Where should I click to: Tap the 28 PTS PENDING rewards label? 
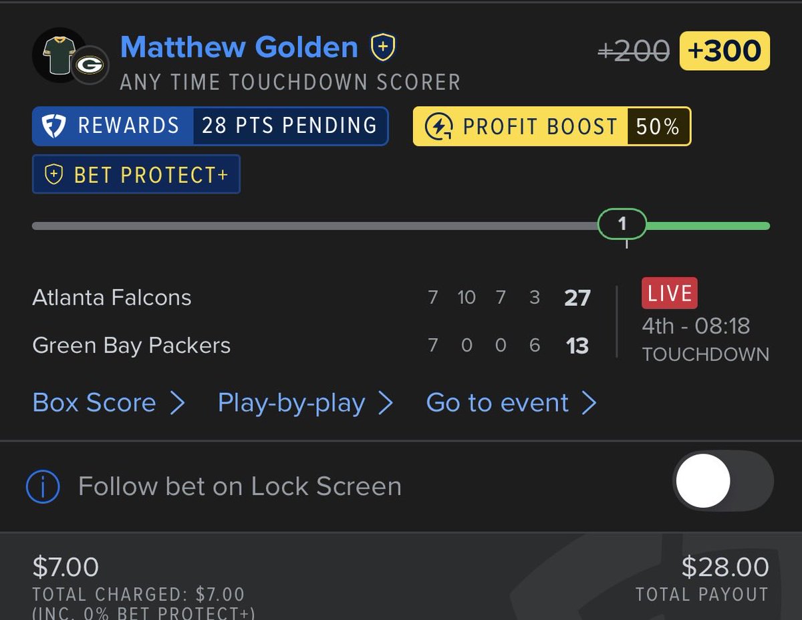[289, 126]
